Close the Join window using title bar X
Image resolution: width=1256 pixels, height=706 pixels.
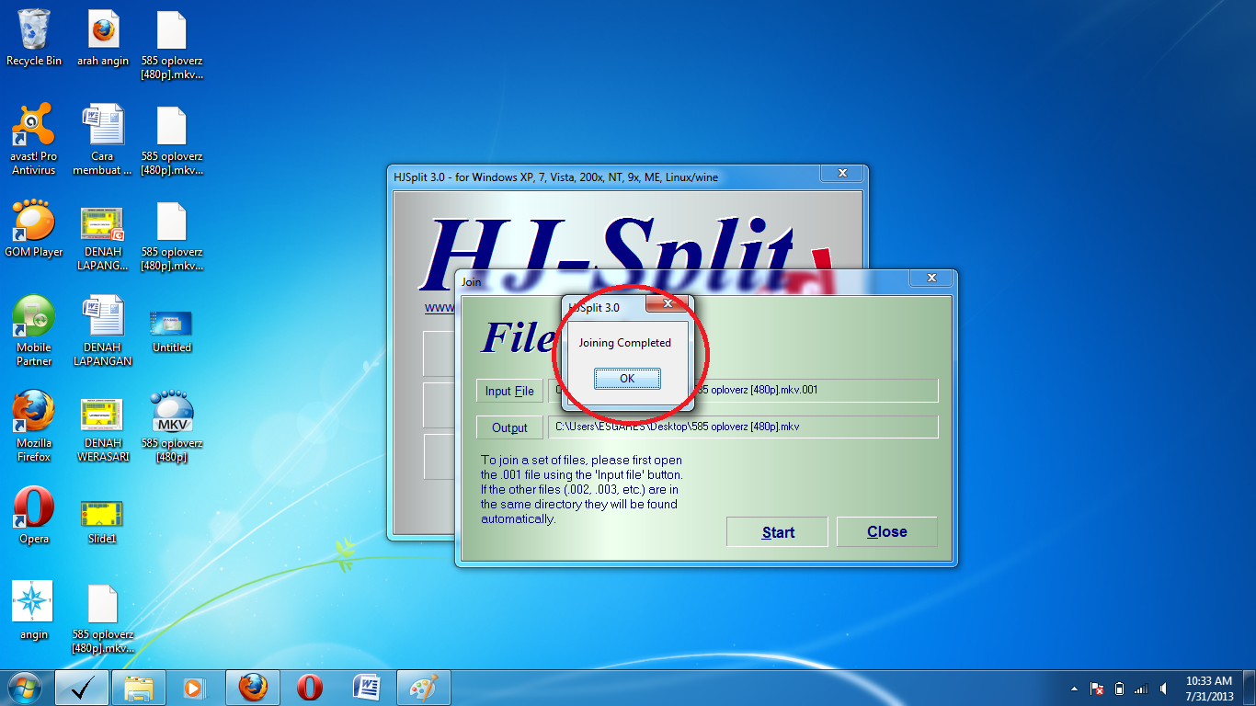pyautogui.click(x=931, y=278)
